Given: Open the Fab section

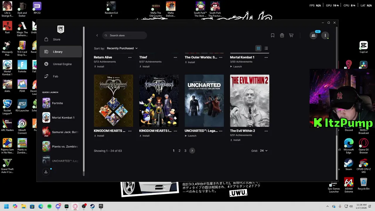Looking at the screenshot, I should [61, 76].
